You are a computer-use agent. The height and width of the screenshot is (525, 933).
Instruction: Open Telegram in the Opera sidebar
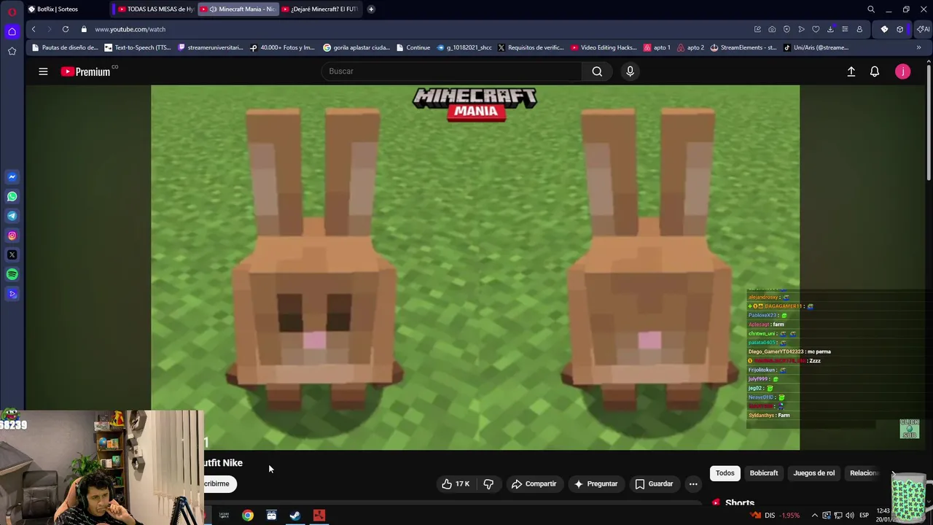point(12,216)
